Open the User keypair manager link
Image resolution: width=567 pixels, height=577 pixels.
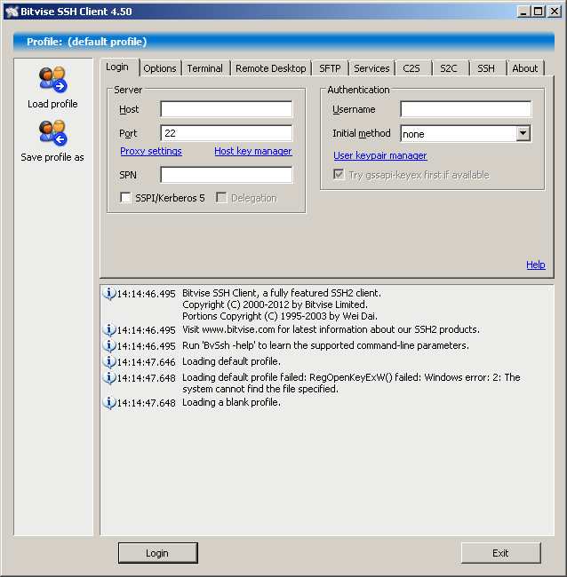coord(380,155)
